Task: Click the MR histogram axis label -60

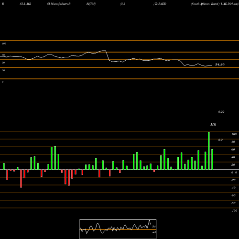Action: (233, 196)
